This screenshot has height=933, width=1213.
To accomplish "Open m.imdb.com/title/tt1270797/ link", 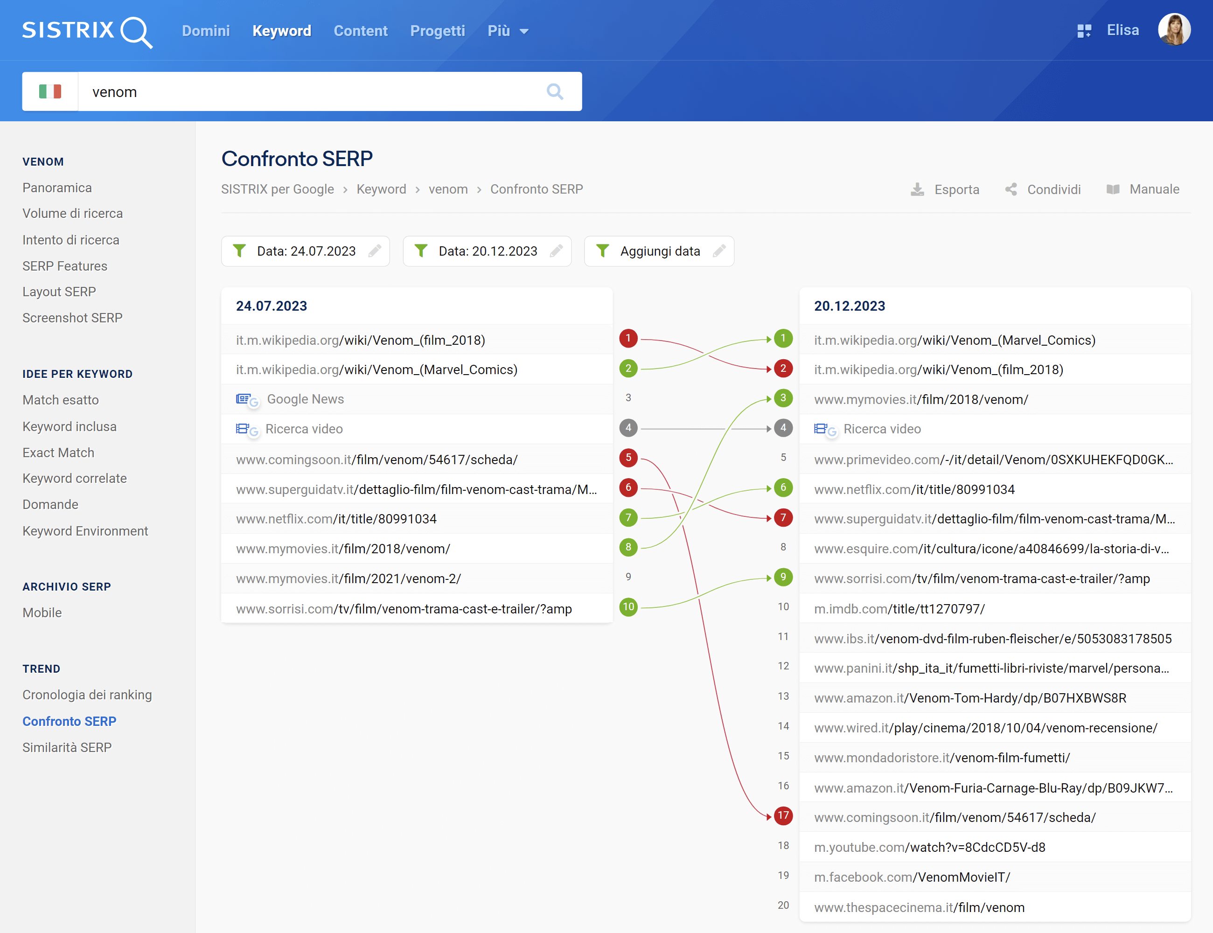I will pos(899,609).
